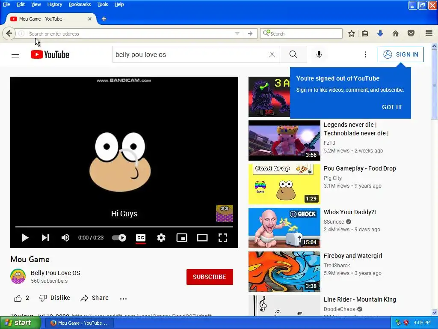Click the page scrollbar down arrow
The image size is (438, 329).
[435, 312]
